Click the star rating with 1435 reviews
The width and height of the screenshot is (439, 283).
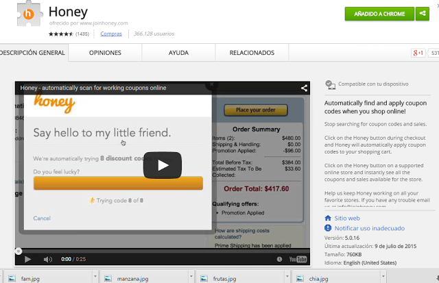pyautogui.click(x=69, y=34)
